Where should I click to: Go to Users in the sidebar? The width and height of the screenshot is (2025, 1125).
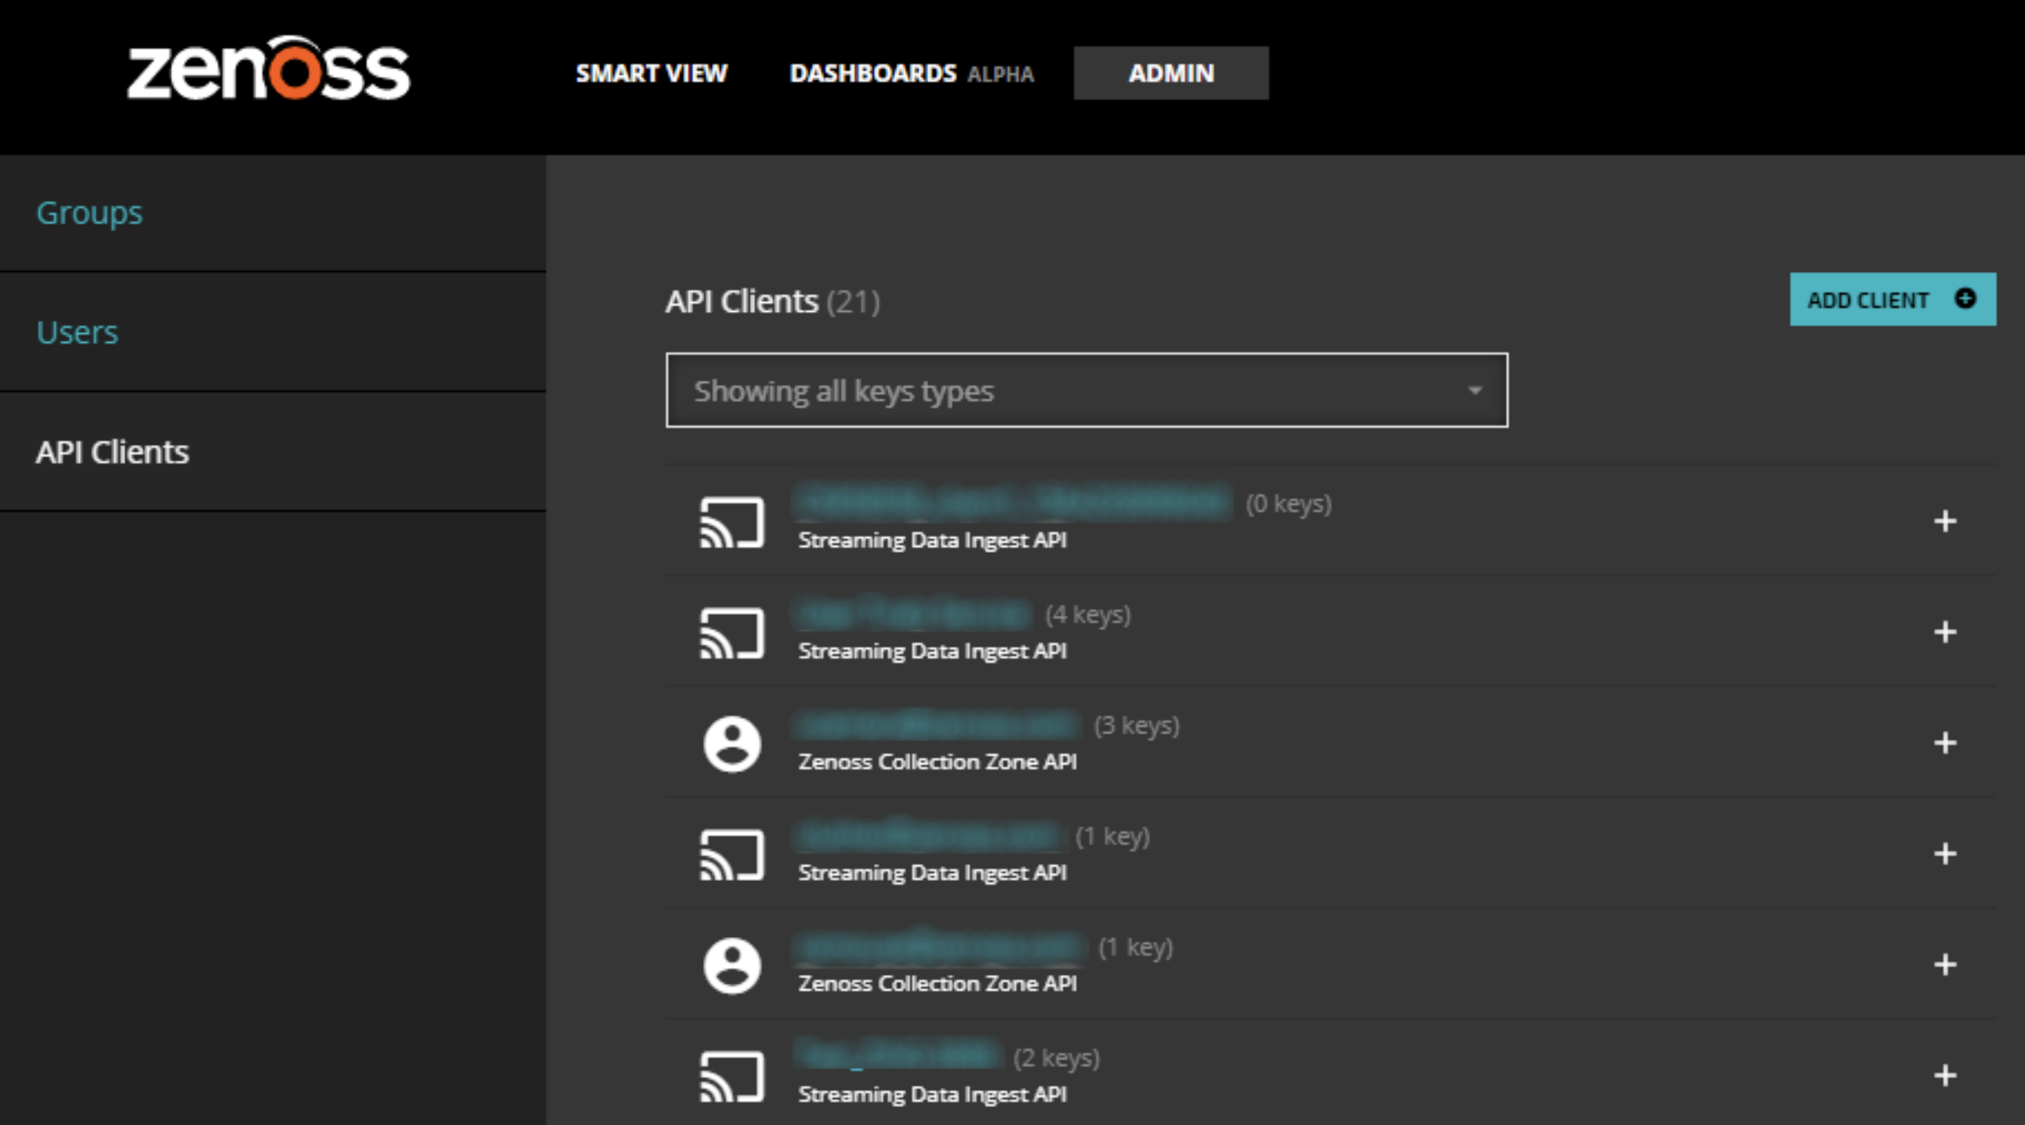[77, 332]
